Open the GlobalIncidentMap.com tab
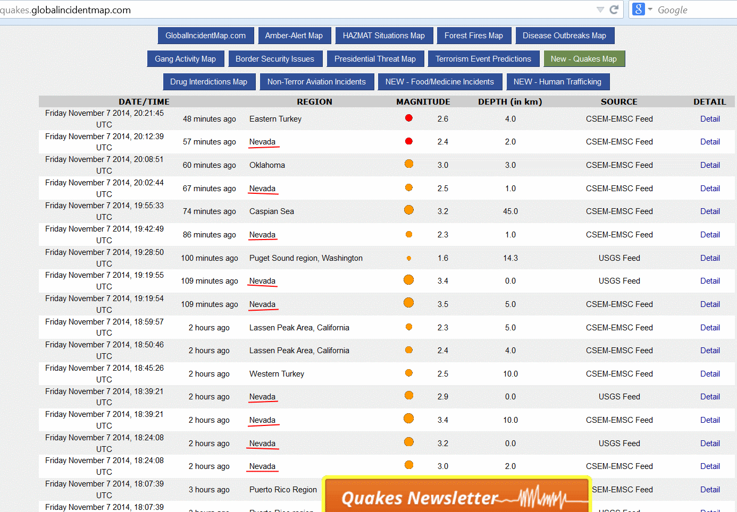Viewport: 737px width, 512px height. pyautogui.click(x=206, y=36)
